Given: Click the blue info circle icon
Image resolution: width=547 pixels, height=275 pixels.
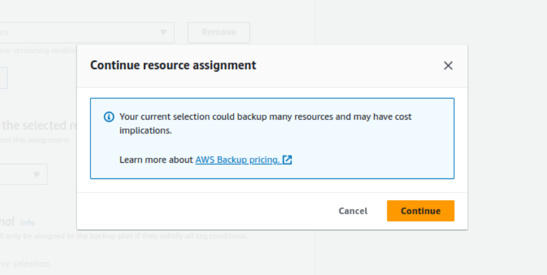Looking at the screenshot, I should tap(109, 117).
